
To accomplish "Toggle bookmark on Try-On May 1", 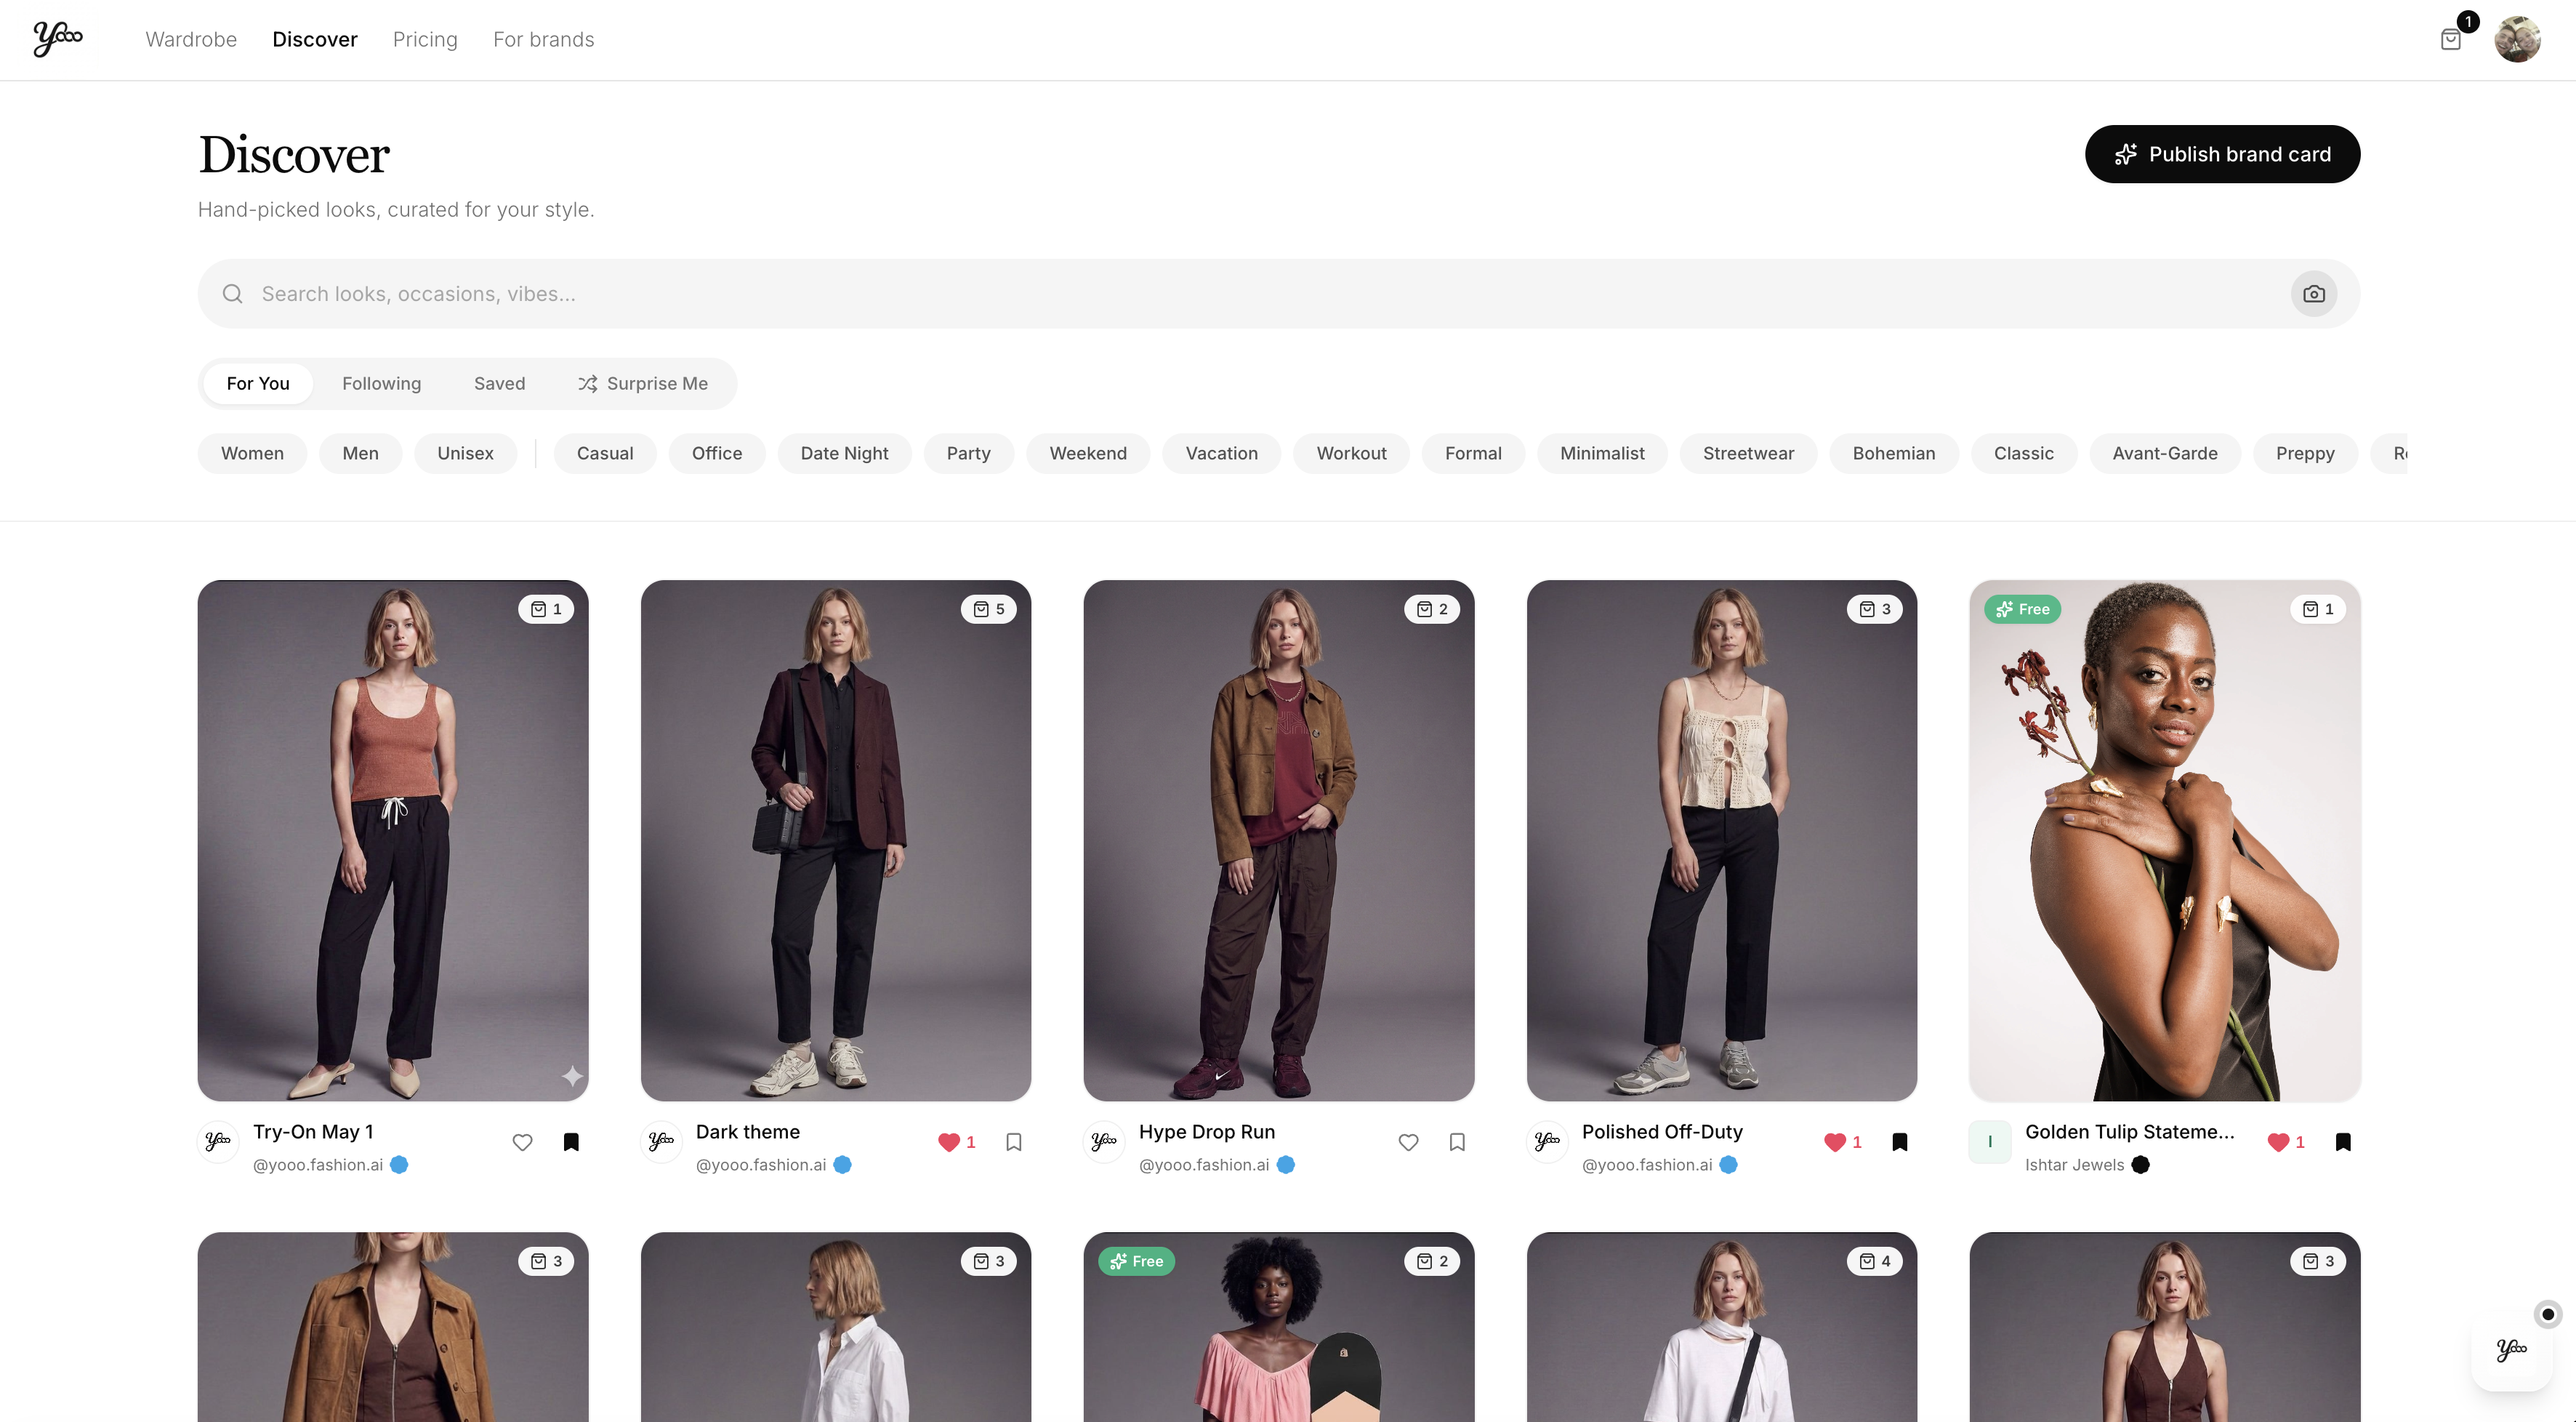I will coord(571,1142).
